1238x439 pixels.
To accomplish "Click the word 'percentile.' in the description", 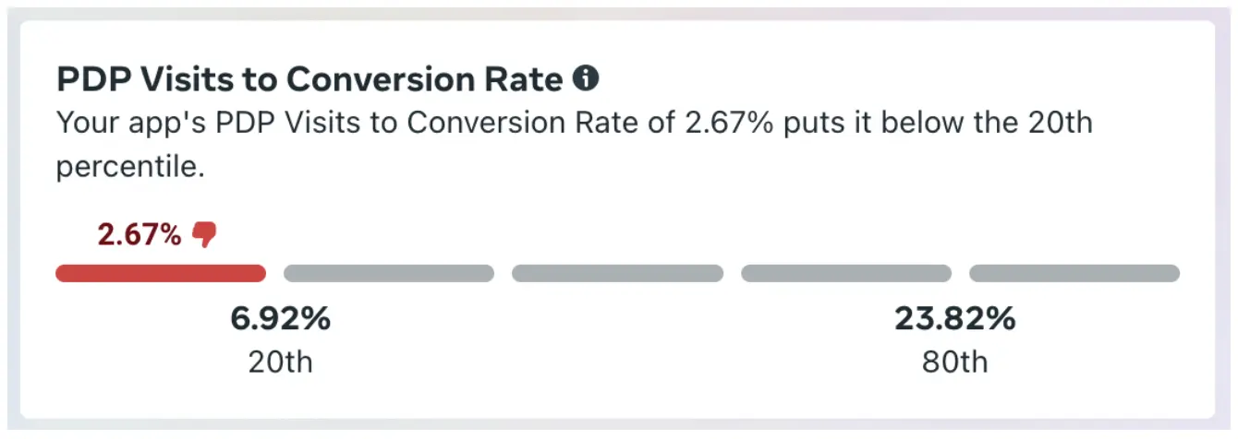I will [x=129, y=169].
